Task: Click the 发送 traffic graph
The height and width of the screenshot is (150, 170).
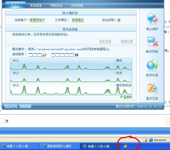Action: pos(71,76)
